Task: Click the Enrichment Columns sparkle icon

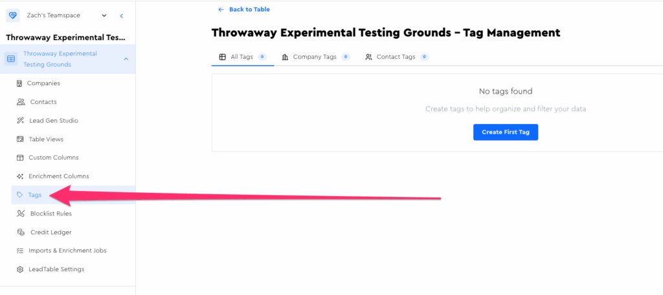Action: 20,176
